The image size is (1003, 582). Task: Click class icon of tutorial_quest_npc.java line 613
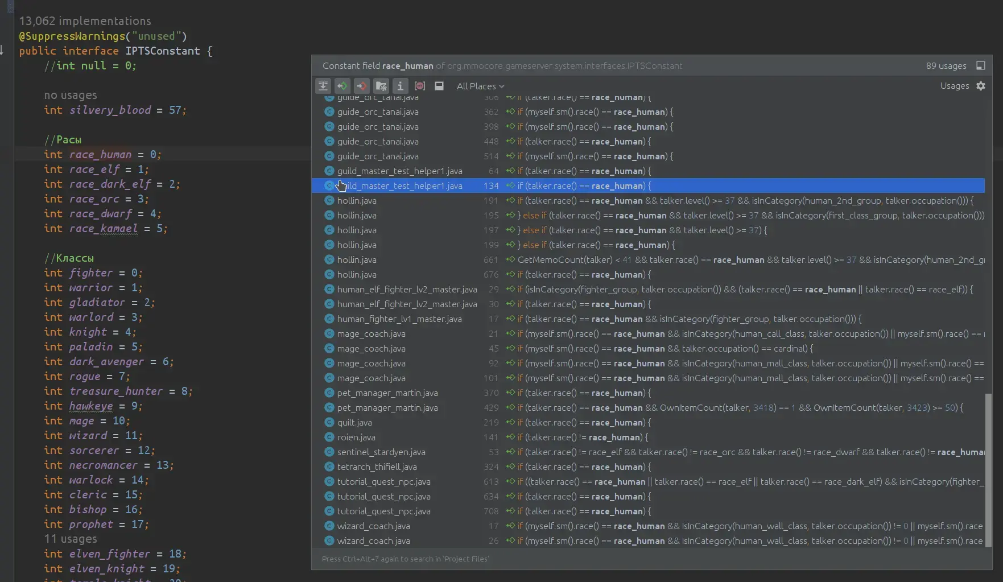(x=329, y=482)
